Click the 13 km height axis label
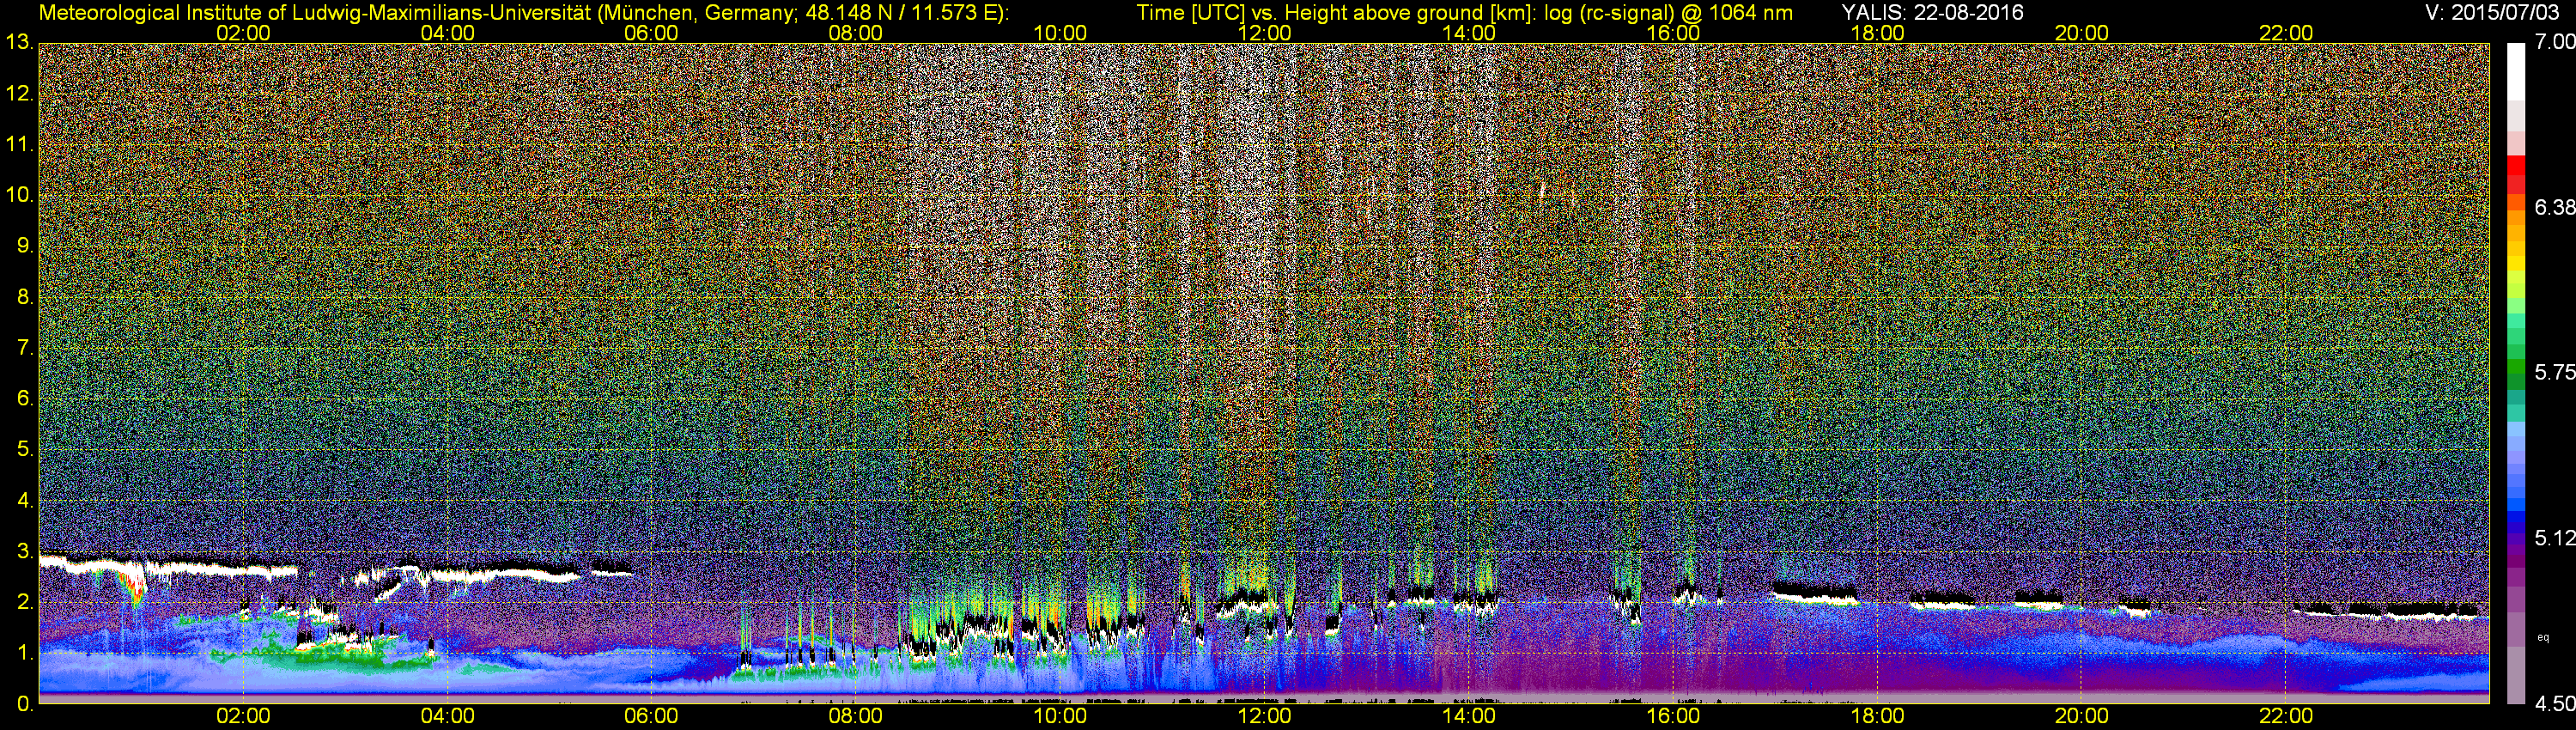Image resolution: width=2576 pixels, height=730 pixels. [x=18, y=43]
